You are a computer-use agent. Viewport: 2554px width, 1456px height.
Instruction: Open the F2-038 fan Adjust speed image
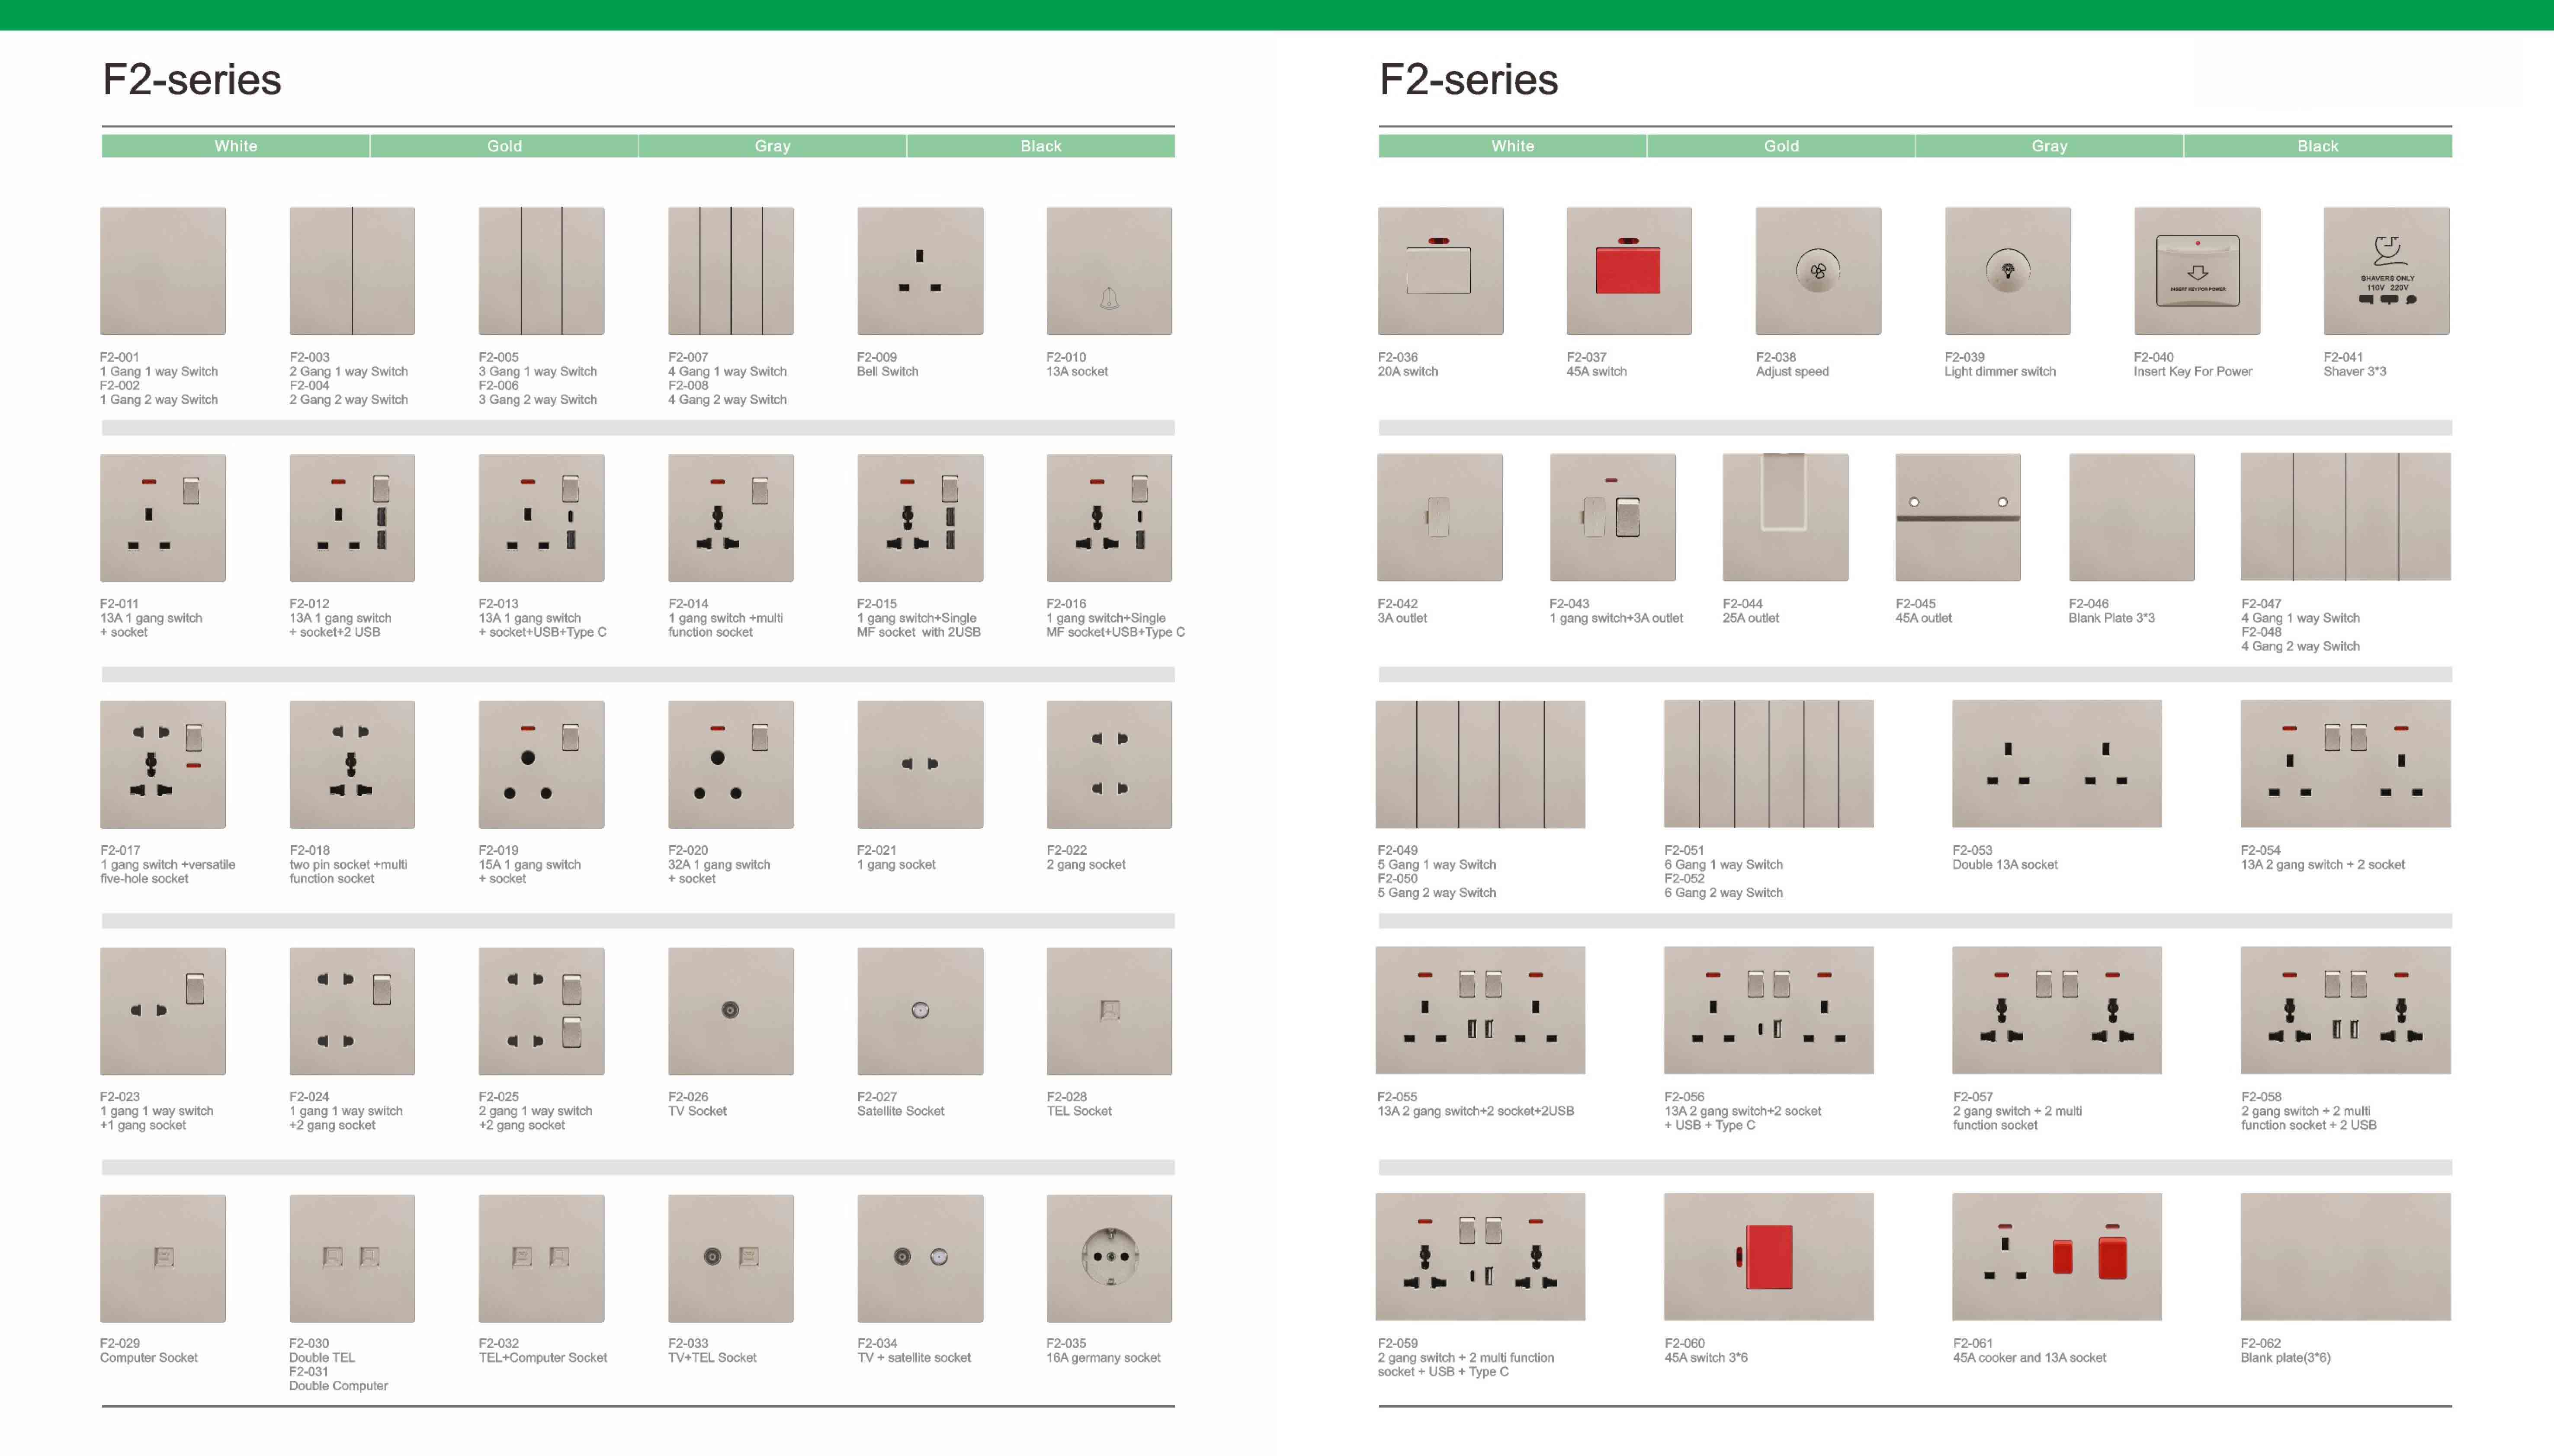(x=1818, y=271)
